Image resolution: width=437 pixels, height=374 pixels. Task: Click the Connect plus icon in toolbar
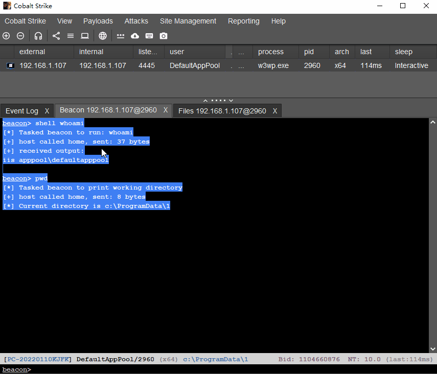[x=6, y=36]
